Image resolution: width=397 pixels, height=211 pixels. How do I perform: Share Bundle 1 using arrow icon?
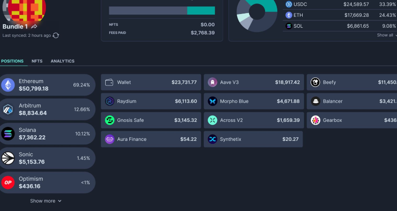point(34,27)
